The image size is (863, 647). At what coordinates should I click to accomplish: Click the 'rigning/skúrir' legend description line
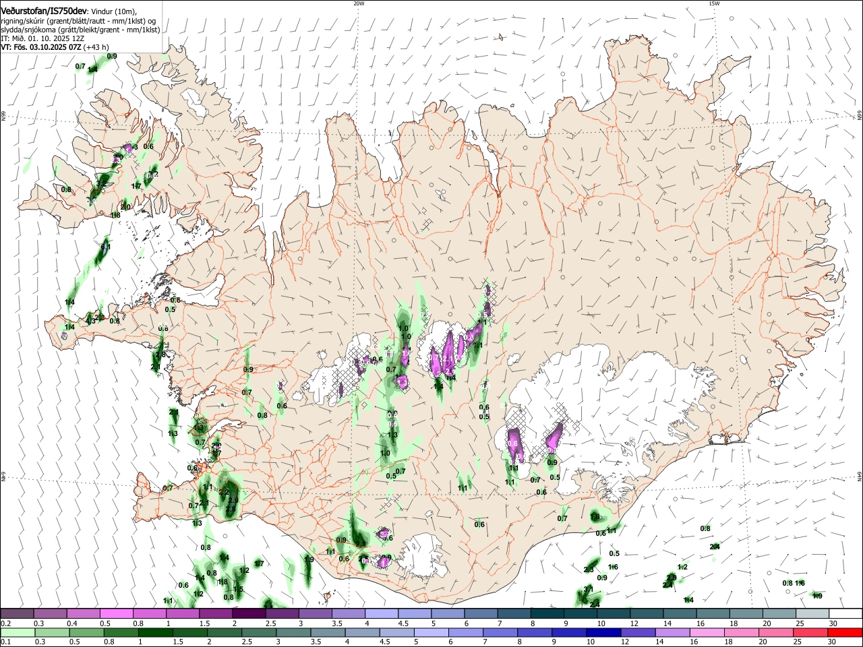coord(78,20)
